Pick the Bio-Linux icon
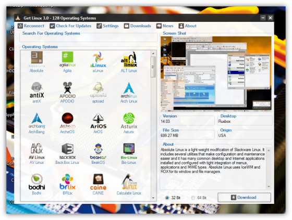 click(x=129, y=151)
